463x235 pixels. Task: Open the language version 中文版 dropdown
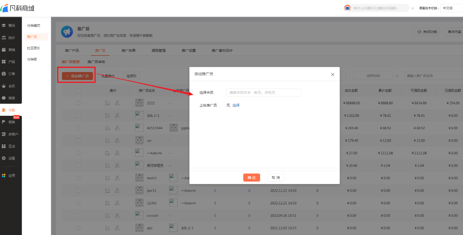[451, 8]
